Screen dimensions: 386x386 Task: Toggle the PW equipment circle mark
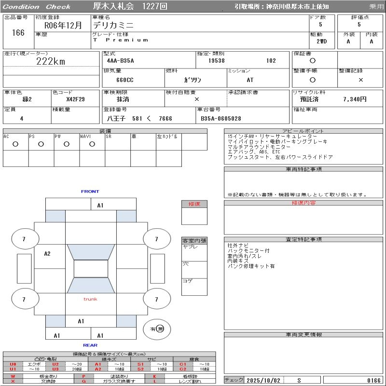pyautogui.click(x=67, y=144)
